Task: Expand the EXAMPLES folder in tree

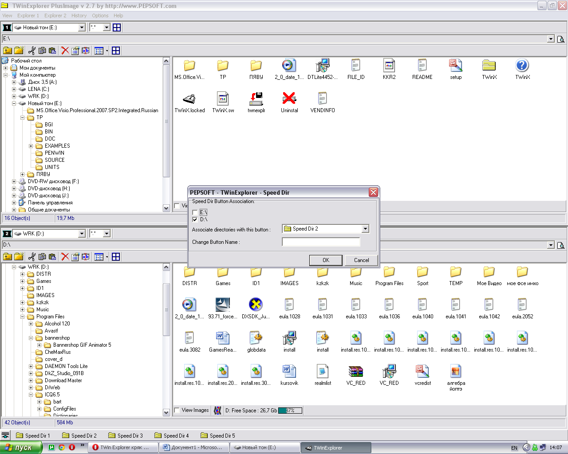Action: pyautogui.click(x=31, y=146)
